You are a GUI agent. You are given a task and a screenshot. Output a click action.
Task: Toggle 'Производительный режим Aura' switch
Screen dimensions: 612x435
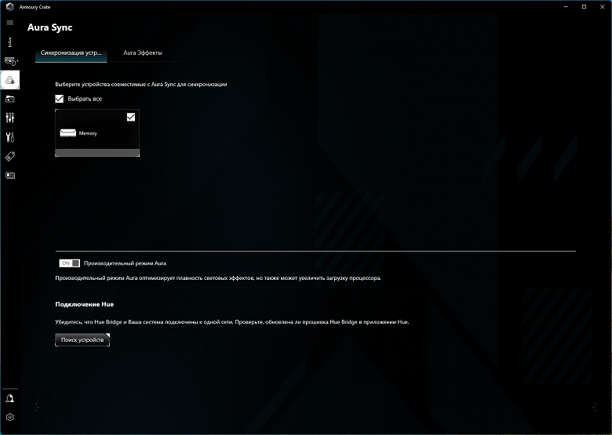[x=70, y=263]
